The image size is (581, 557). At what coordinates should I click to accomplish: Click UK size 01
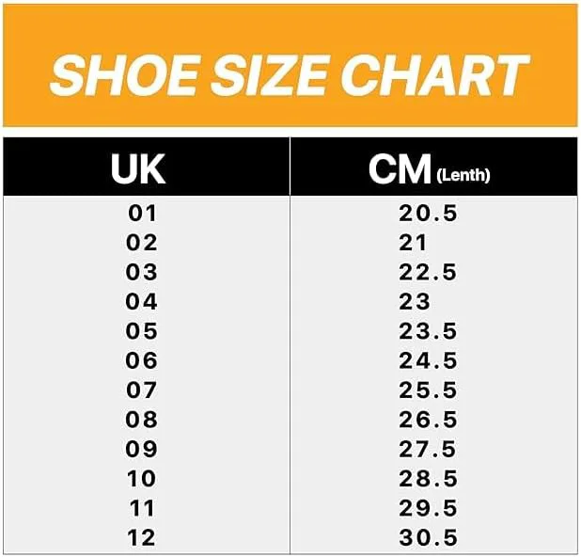(142, 214)
